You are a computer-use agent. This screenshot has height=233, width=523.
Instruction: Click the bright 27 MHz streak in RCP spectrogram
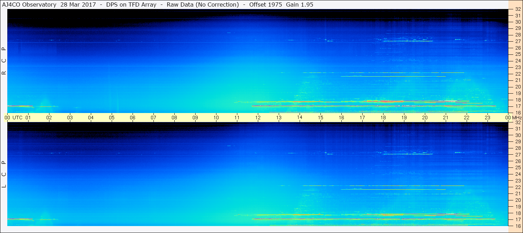pos(407,41)
